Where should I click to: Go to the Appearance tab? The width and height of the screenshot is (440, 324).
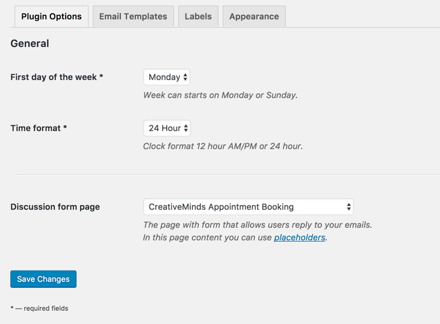tap(254, 16)
